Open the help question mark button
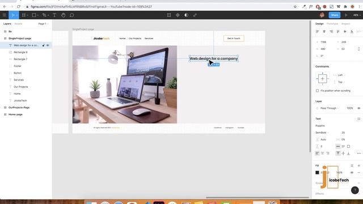 [x=355, y=190]
